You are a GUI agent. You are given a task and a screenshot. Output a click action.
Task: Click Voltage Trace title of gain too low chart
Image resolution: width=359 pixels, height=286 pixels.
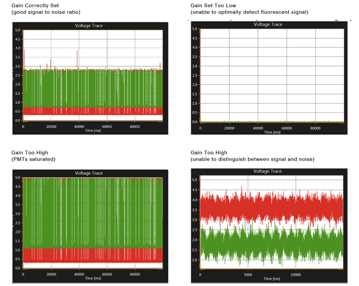(x=268, y=24)
